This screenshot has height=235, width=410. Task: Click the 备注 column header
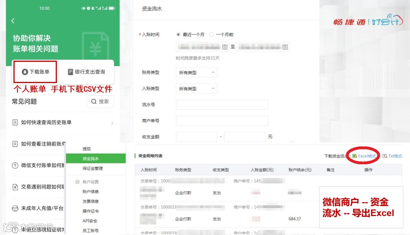(x=331, y=170)
